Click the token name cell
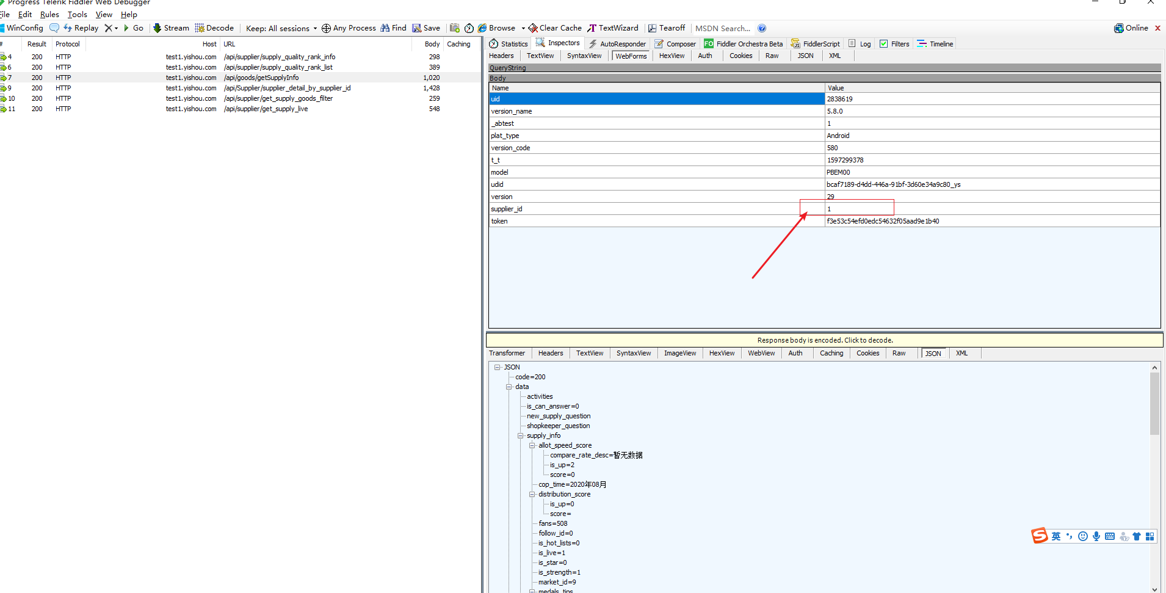 tap(657, 221)
